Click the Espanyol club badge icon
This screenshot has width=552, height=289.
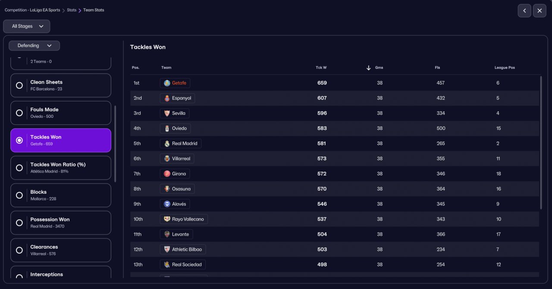coord(167,98)
